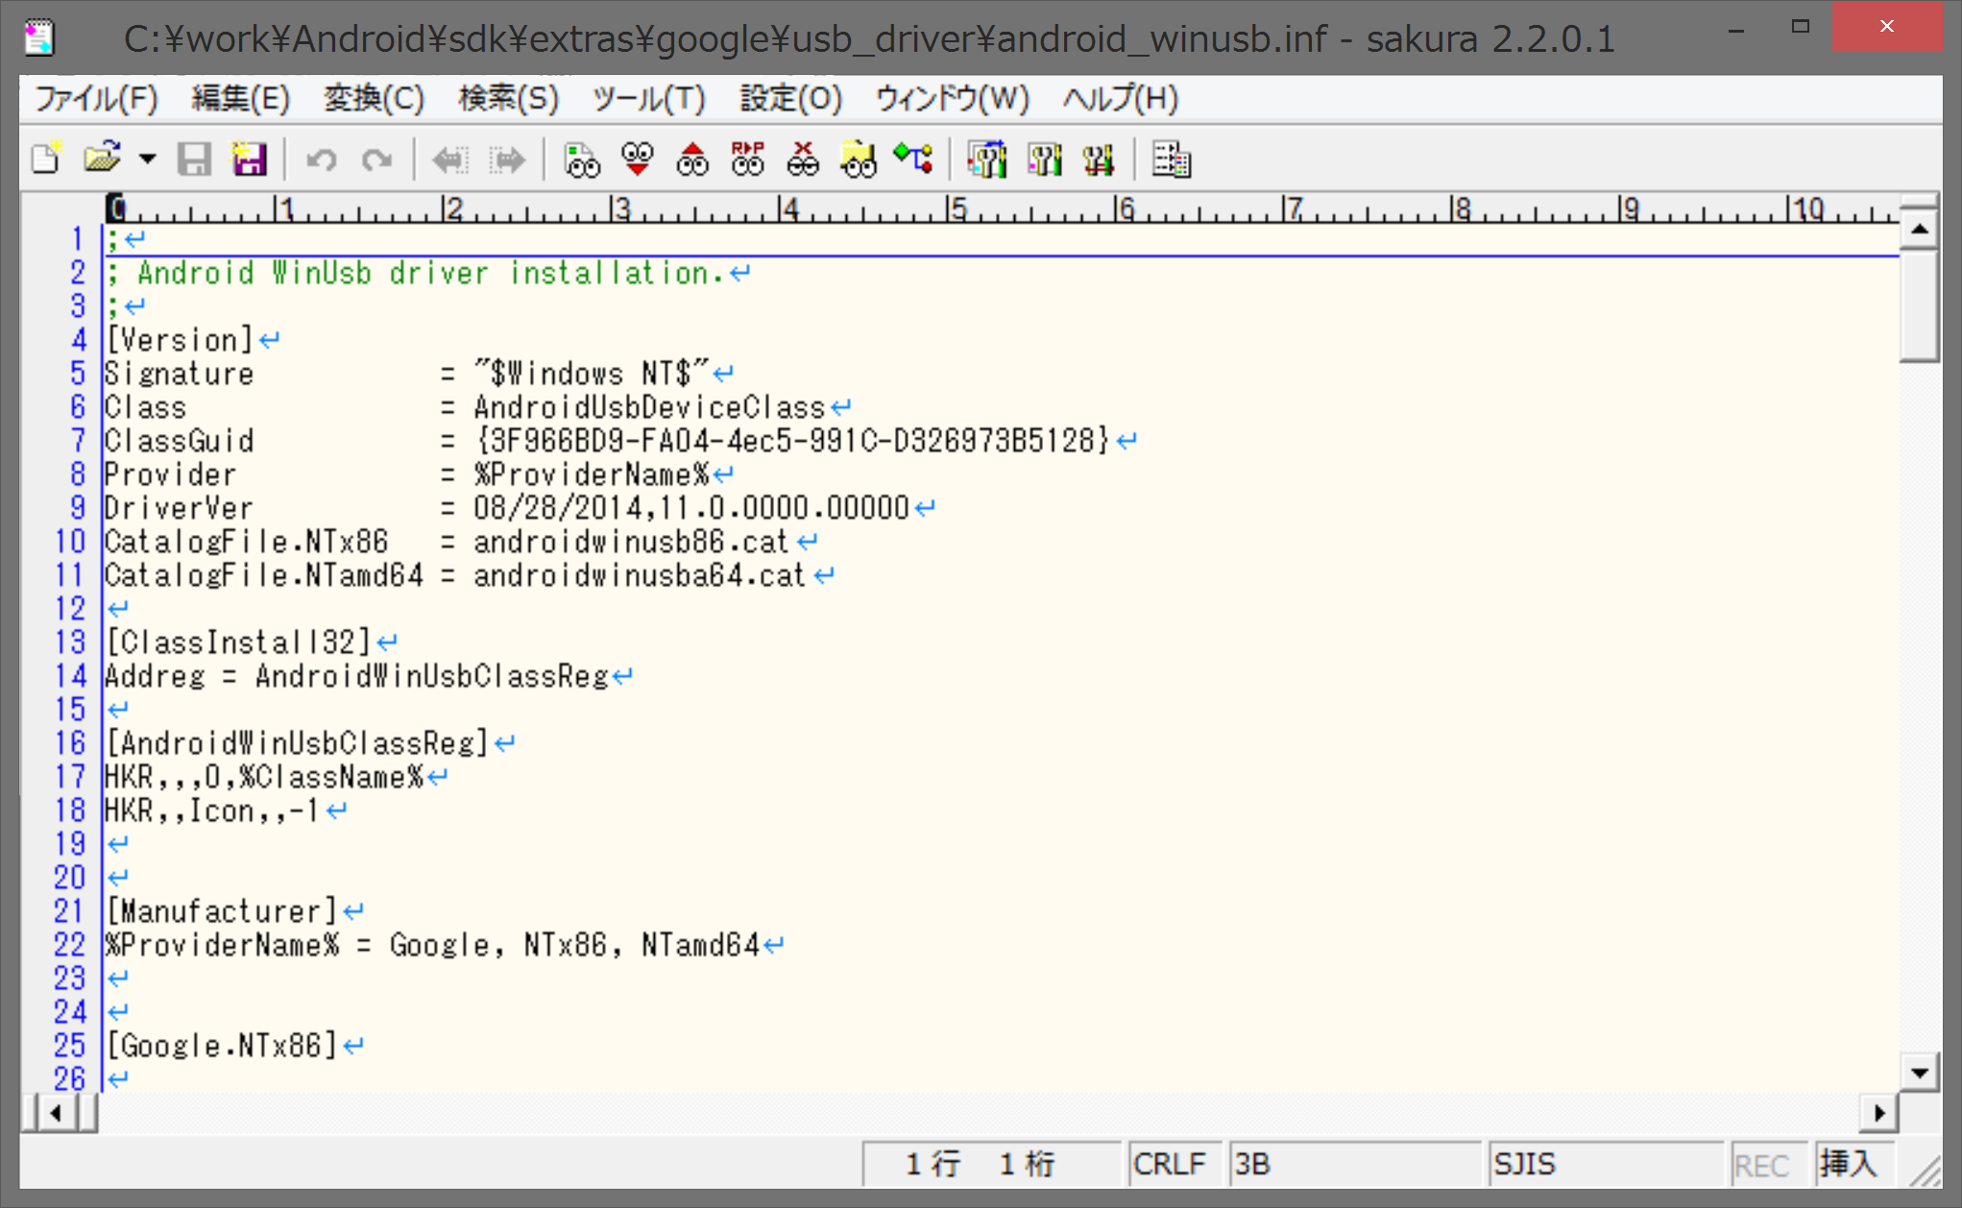
Task: Close the sakura editor window
Action: coord(1886,27)
